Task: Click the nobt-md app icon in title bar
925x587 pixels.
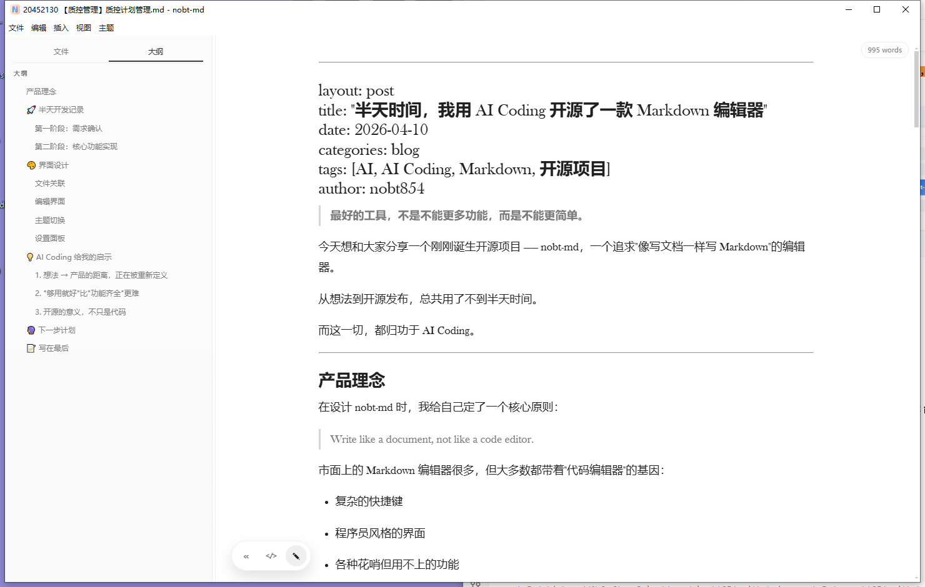Action: (x=15, y=9)
